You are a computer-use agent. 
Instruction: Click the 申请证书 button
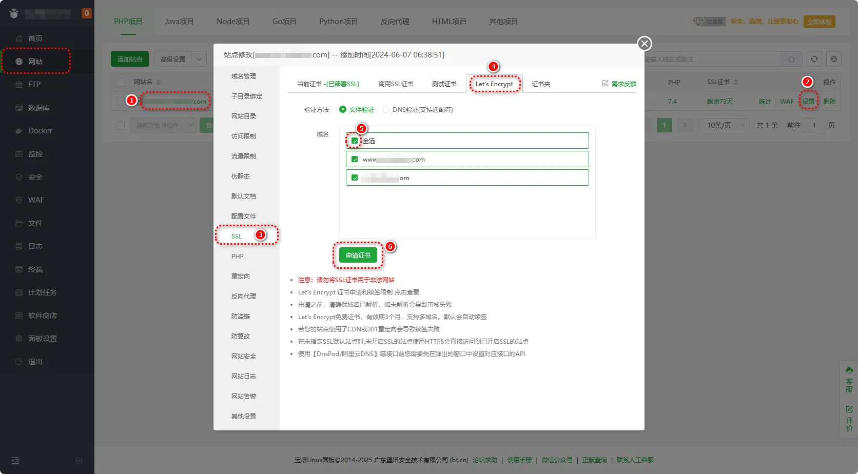tap(358, 255)
